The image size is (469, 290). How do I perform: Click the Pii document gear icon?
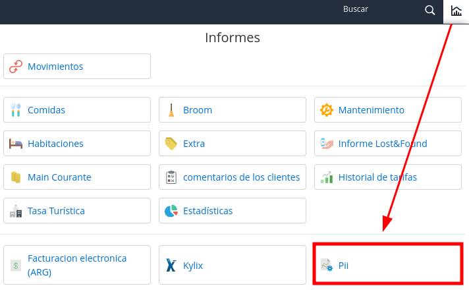(x=326, y=265)
